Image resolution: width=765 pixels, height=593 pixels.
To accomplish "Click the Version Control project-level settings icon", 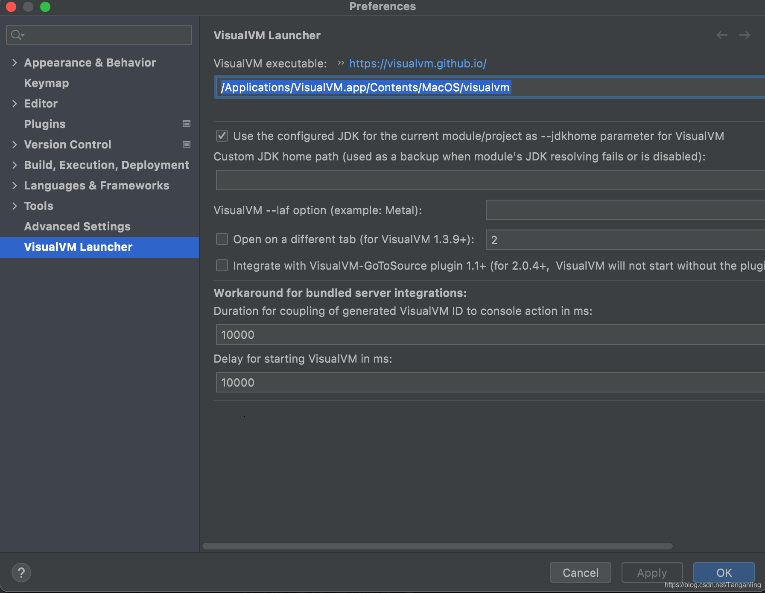I will click(x=187, y=144).
